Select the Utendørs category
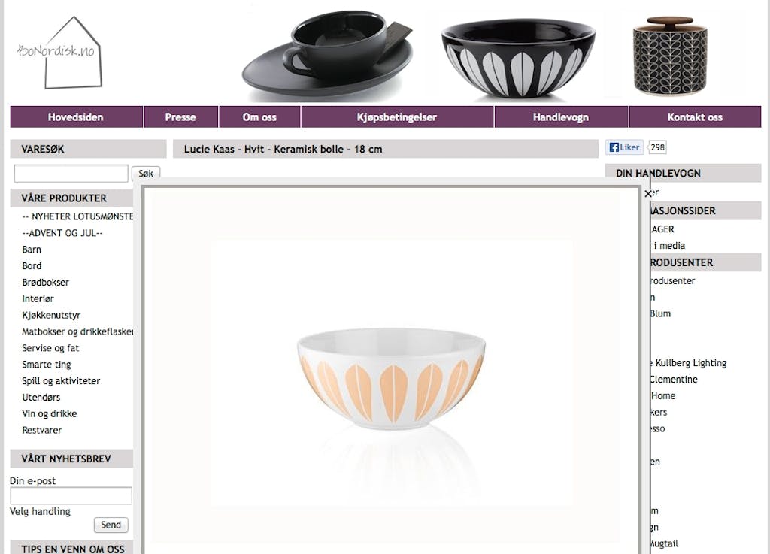The width and height of the screenshot is (770, 554). click(41, 398)
